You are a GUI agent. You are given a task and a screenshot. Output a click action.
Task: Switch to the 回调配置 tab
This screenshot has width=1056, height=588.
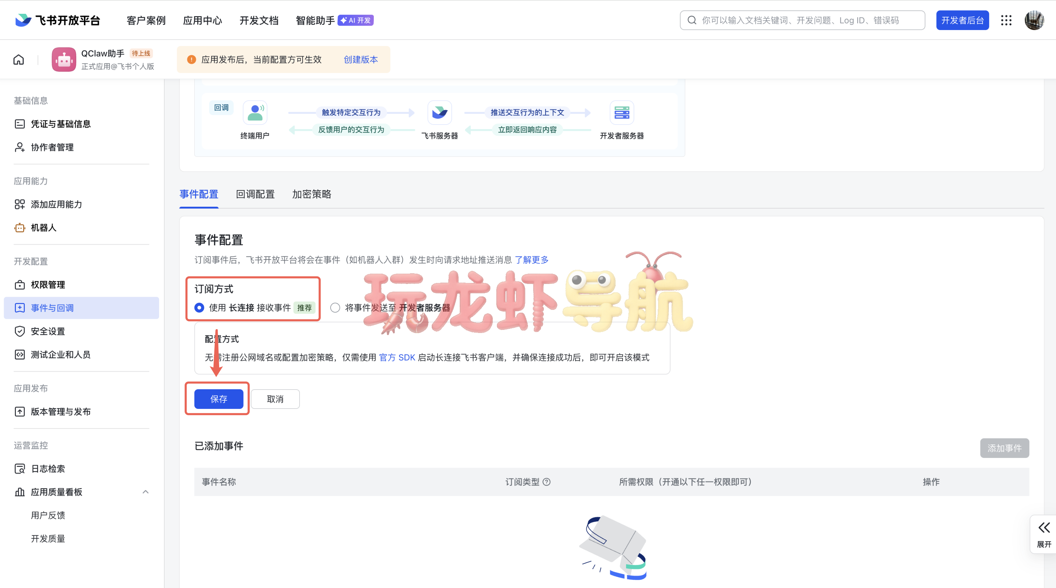(x=255, y=194)
